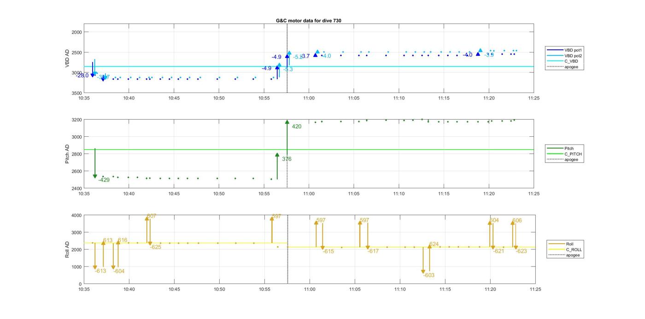Click the "-5.3" data label
This screenshot has width=645, height=319.
(288, 69)
